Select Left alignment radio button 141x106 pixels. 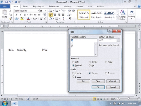coord(73,62)
